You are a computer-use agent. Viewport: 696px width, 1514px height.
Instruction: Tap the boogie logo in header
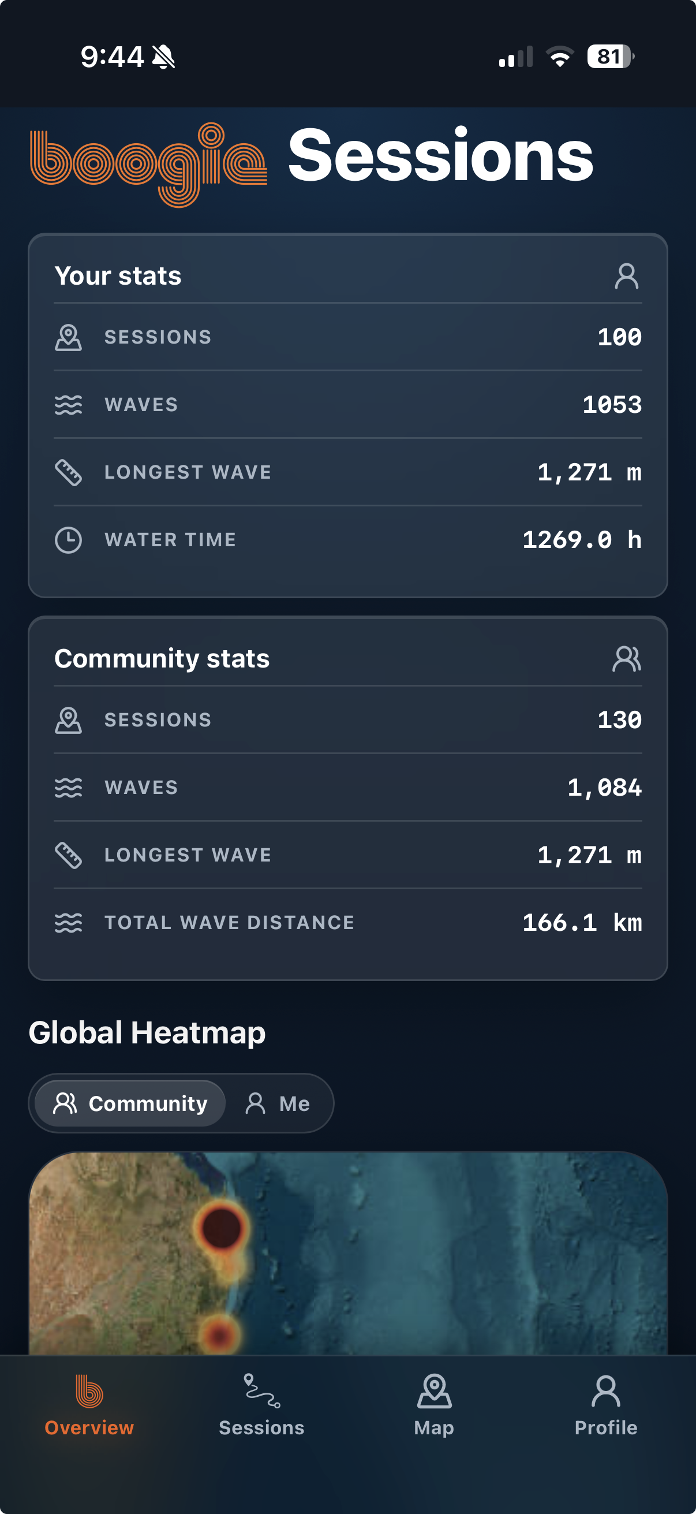[148, 165]
